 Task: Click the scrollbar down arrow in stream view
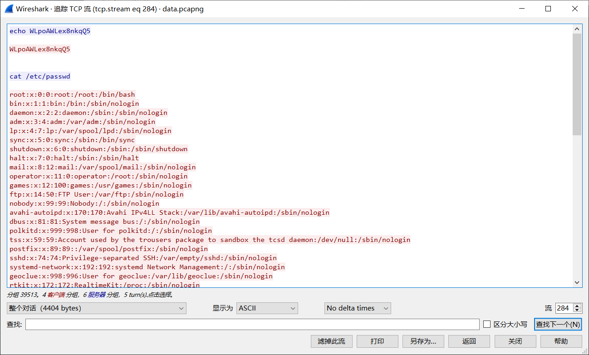577,282
